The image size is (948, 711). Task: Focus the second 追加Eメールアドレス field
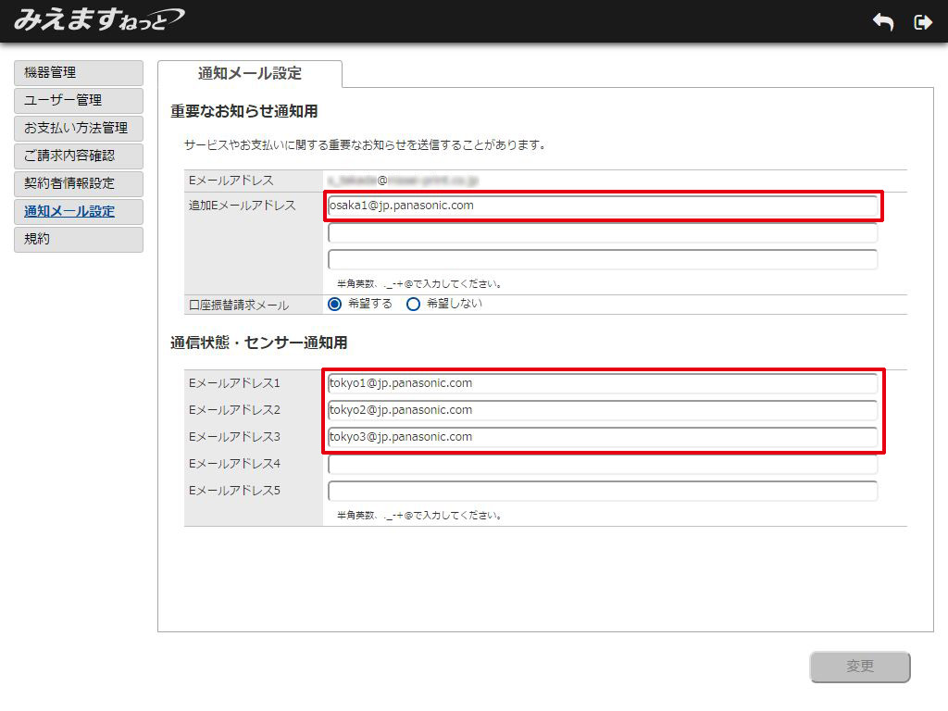pyautogui.click(x=602, y=232)
